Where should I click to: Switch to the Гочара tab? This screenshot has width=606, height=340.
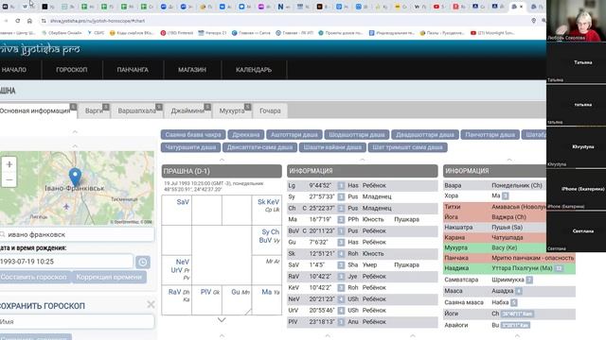click(x=270, y=111)
